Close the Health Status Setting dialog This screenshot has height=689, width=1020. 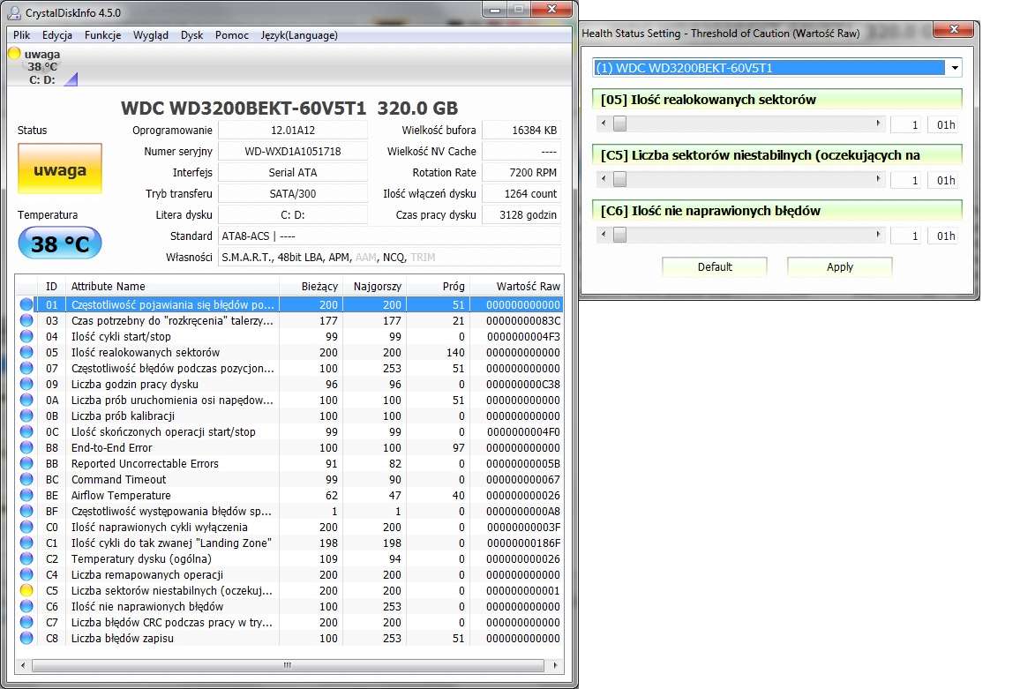point(953,28)
